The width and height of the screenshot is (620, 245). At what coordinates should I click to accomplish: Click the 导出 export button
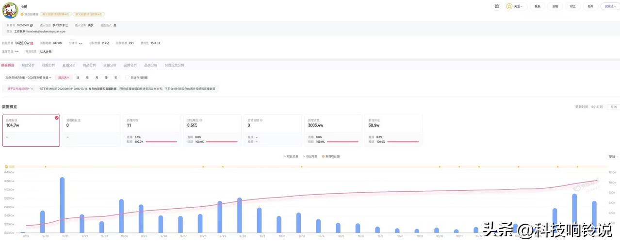click(614, 107)
